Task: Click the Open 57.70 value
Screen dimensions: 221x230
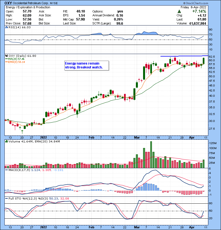Action: pos(27,11)
